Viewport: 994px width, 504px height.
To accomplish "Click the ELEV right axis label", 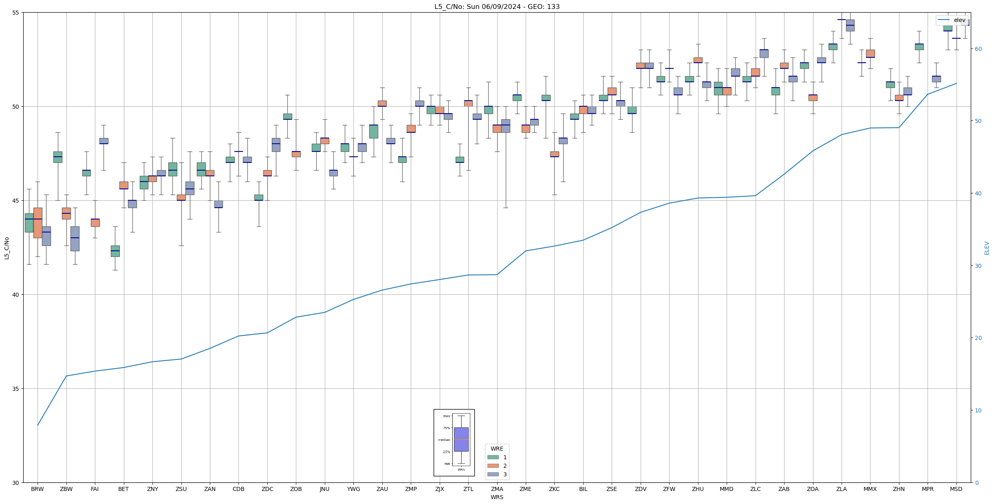I will click(x=987, y=248).
